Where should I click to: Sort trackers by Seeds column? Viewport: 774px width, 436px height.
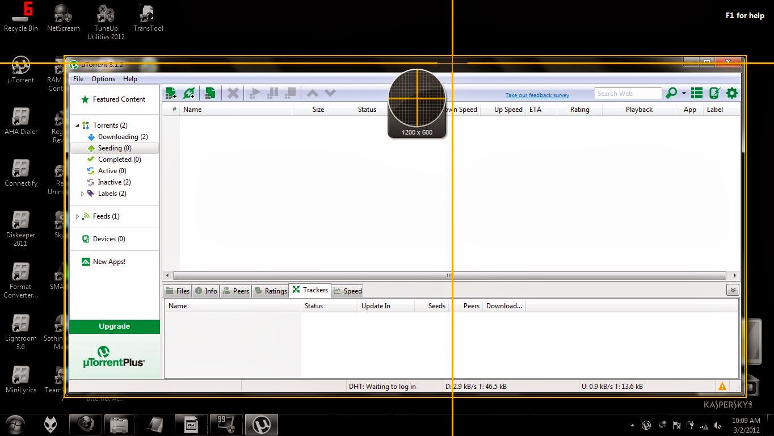coord(431,306)
